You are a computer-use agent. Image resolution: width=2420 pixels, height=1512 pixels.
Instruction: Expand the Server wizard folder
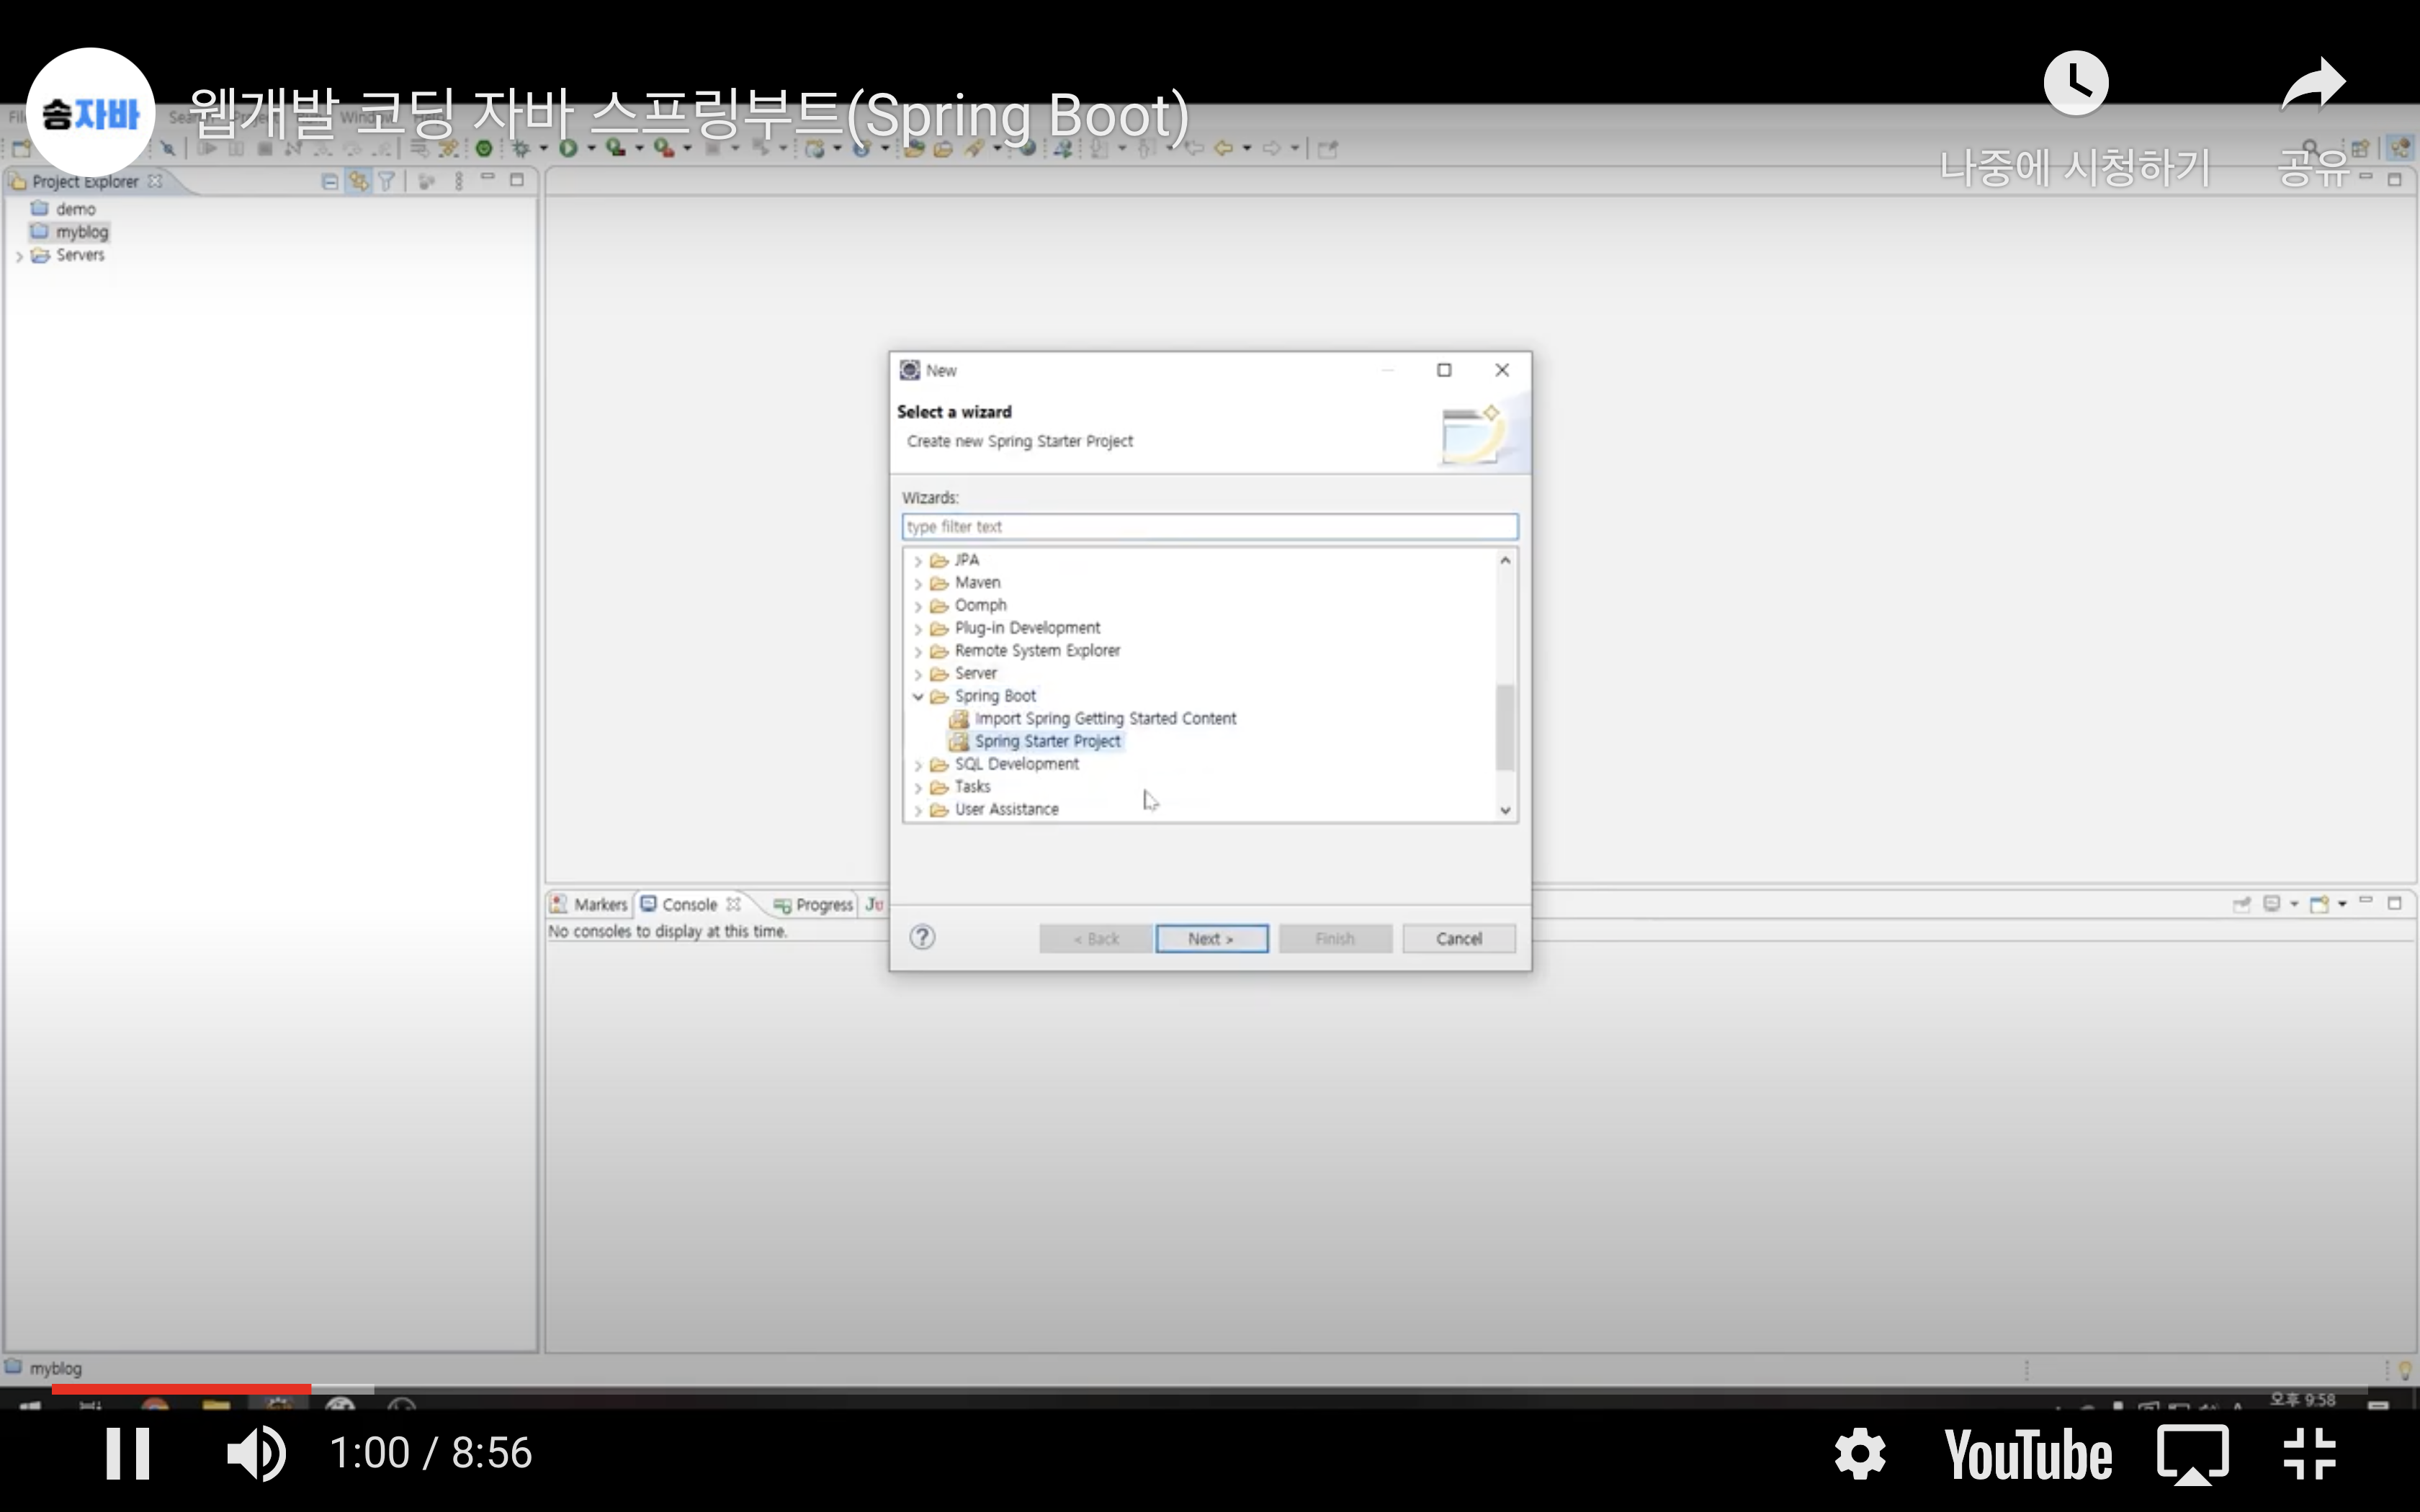coord(918,674)
